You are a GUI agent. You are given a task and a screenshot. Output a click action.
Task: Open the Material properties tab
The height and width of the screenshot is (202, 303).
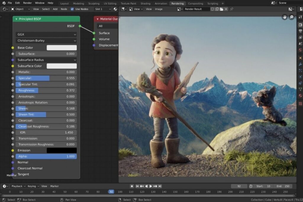300,96
